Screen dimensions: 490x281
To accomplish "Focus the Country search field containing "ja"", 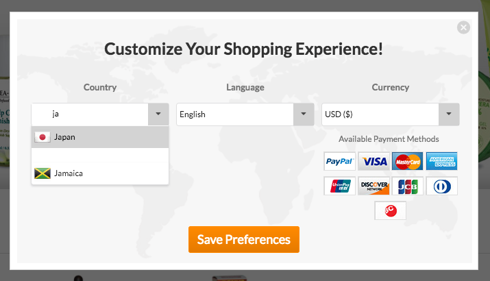I will point(90,114).
